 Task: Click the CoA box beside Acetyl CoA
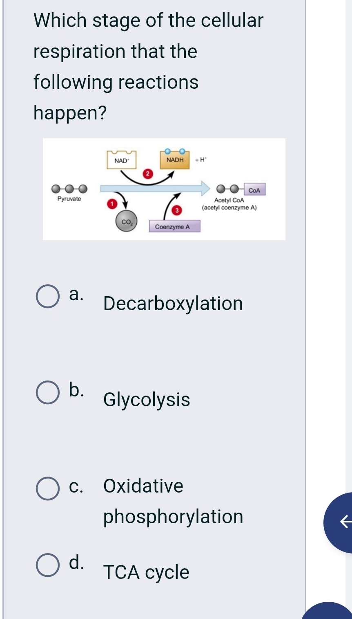(254, 190)
